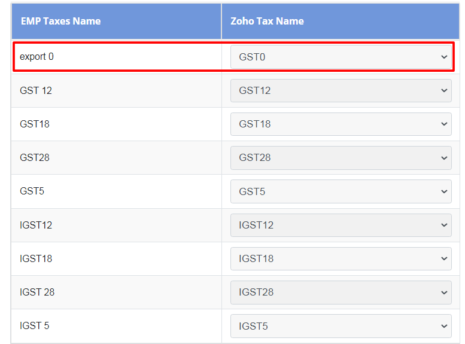Image resolution: width=465 pixels, height=344 pixels.
Task: Click the GST28 EMP tax name cell
Action: point(34,157)
